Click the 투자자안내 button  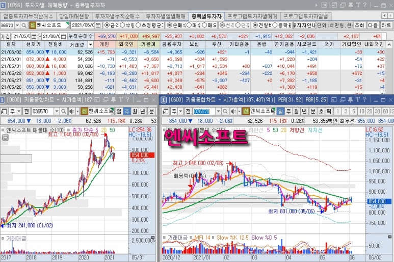click(x=304, y=25)
